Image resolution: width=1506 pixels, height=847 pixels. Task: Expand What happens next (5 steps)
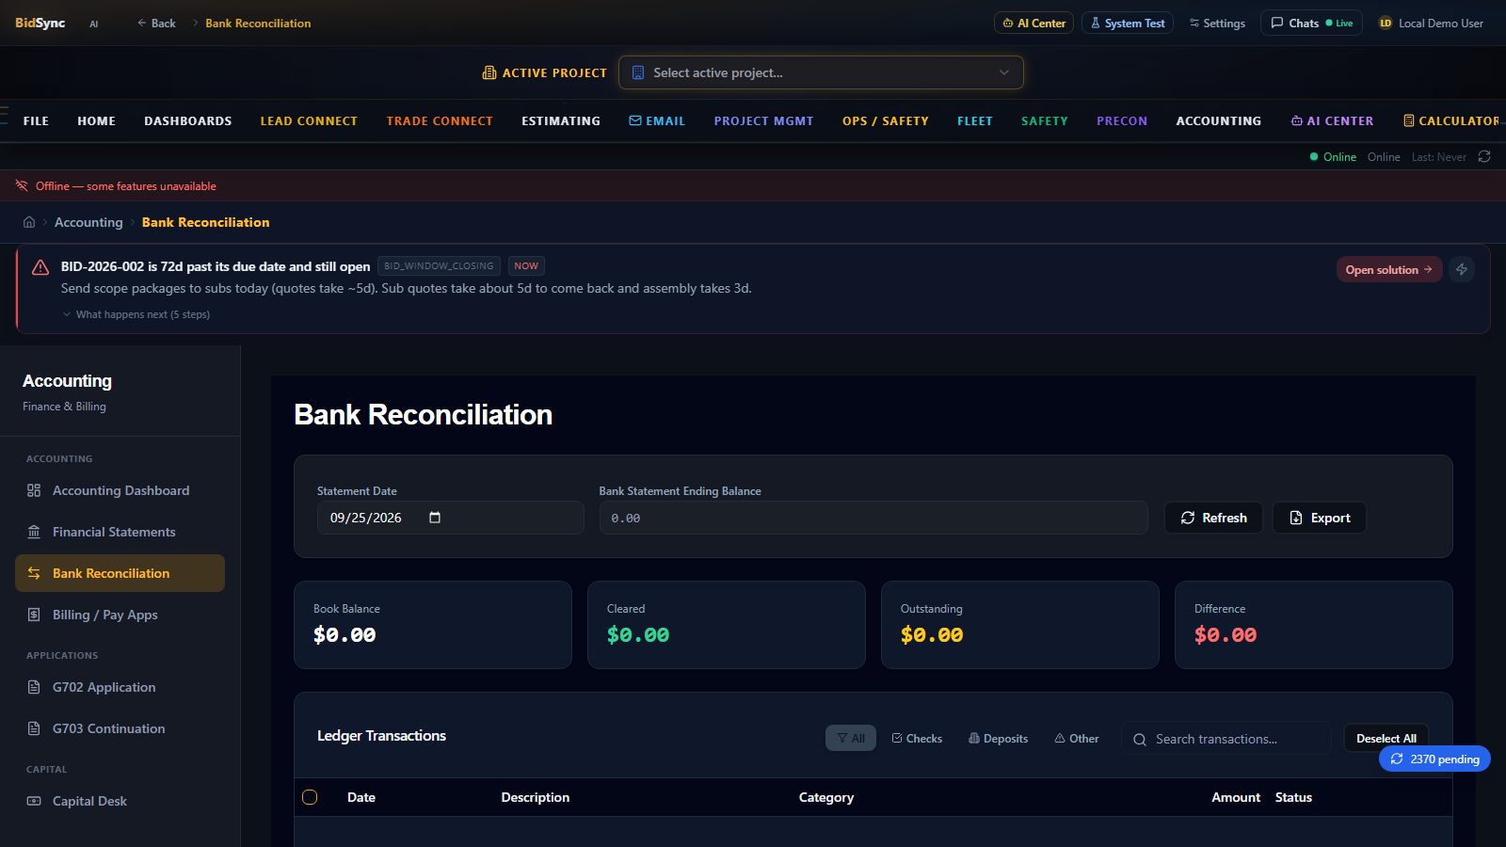tap(136, 314)
